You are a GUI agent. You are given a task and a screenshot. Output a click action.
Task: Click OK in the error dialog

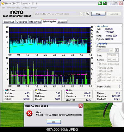54,122
